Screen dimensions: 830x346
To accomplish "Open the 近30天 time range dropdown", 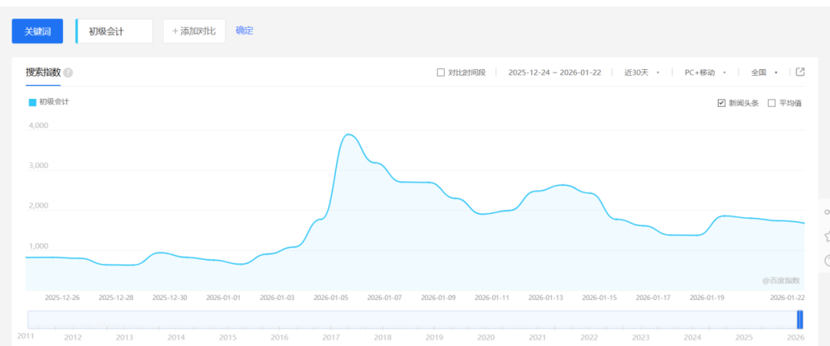I will pos(642,73).
